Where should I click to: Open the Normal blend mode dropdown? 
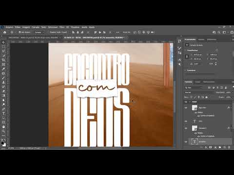(x=199, y=92)
